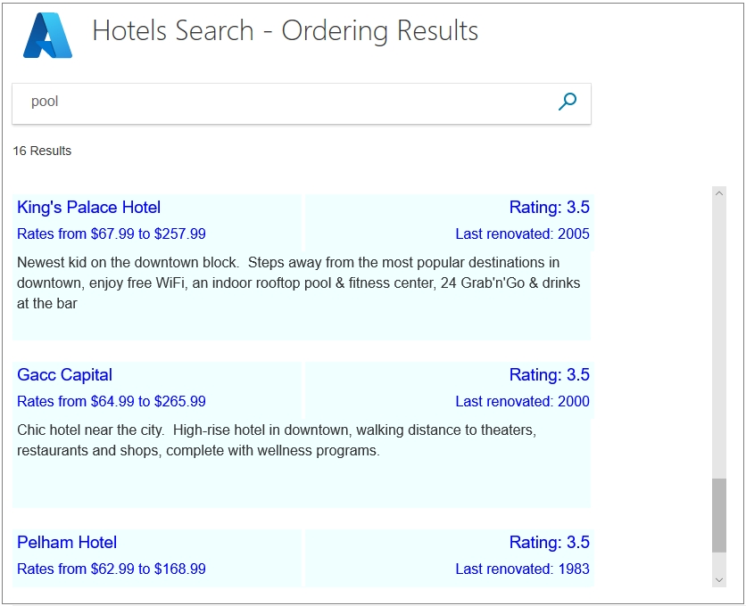Open the Gacc Capital hotel title

click(x=65, y=375)
